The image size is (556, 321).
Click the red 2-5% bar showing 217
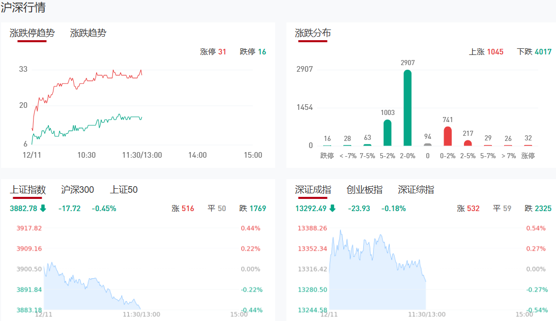coord(467,143)
